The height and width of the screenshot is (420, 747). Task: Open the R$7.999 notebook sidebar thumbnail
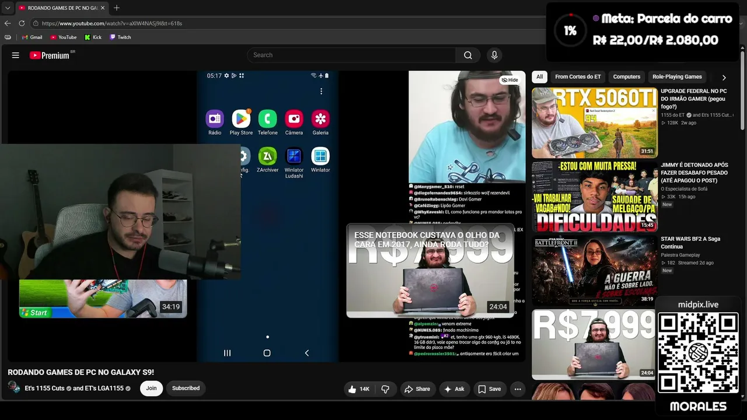(x=595, y=344)
